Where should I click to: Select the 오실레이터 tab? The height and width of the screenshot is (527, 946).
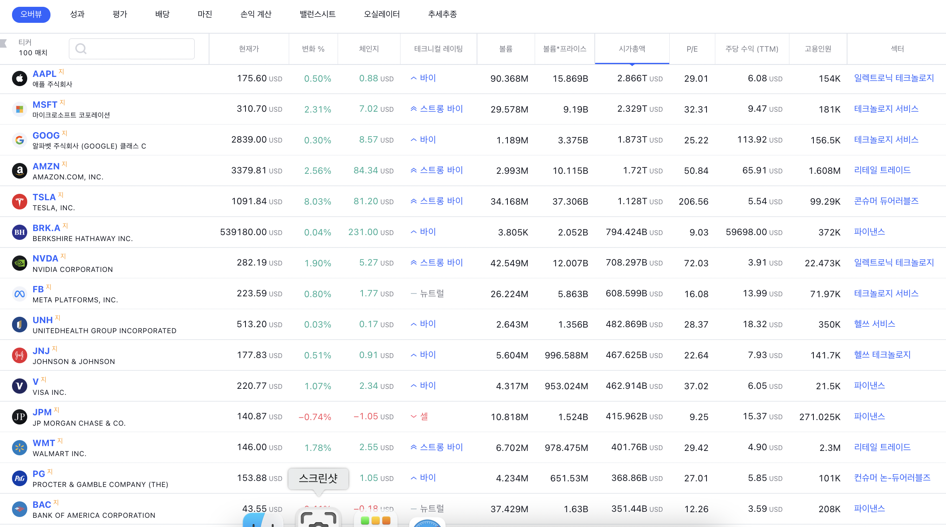tap(382, 14)
